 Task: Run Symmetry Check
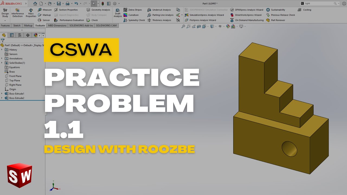[x=134, y=20]
